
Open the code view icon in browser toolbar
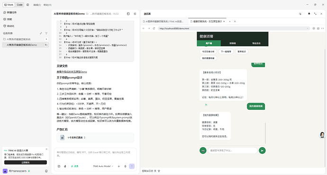322,28
